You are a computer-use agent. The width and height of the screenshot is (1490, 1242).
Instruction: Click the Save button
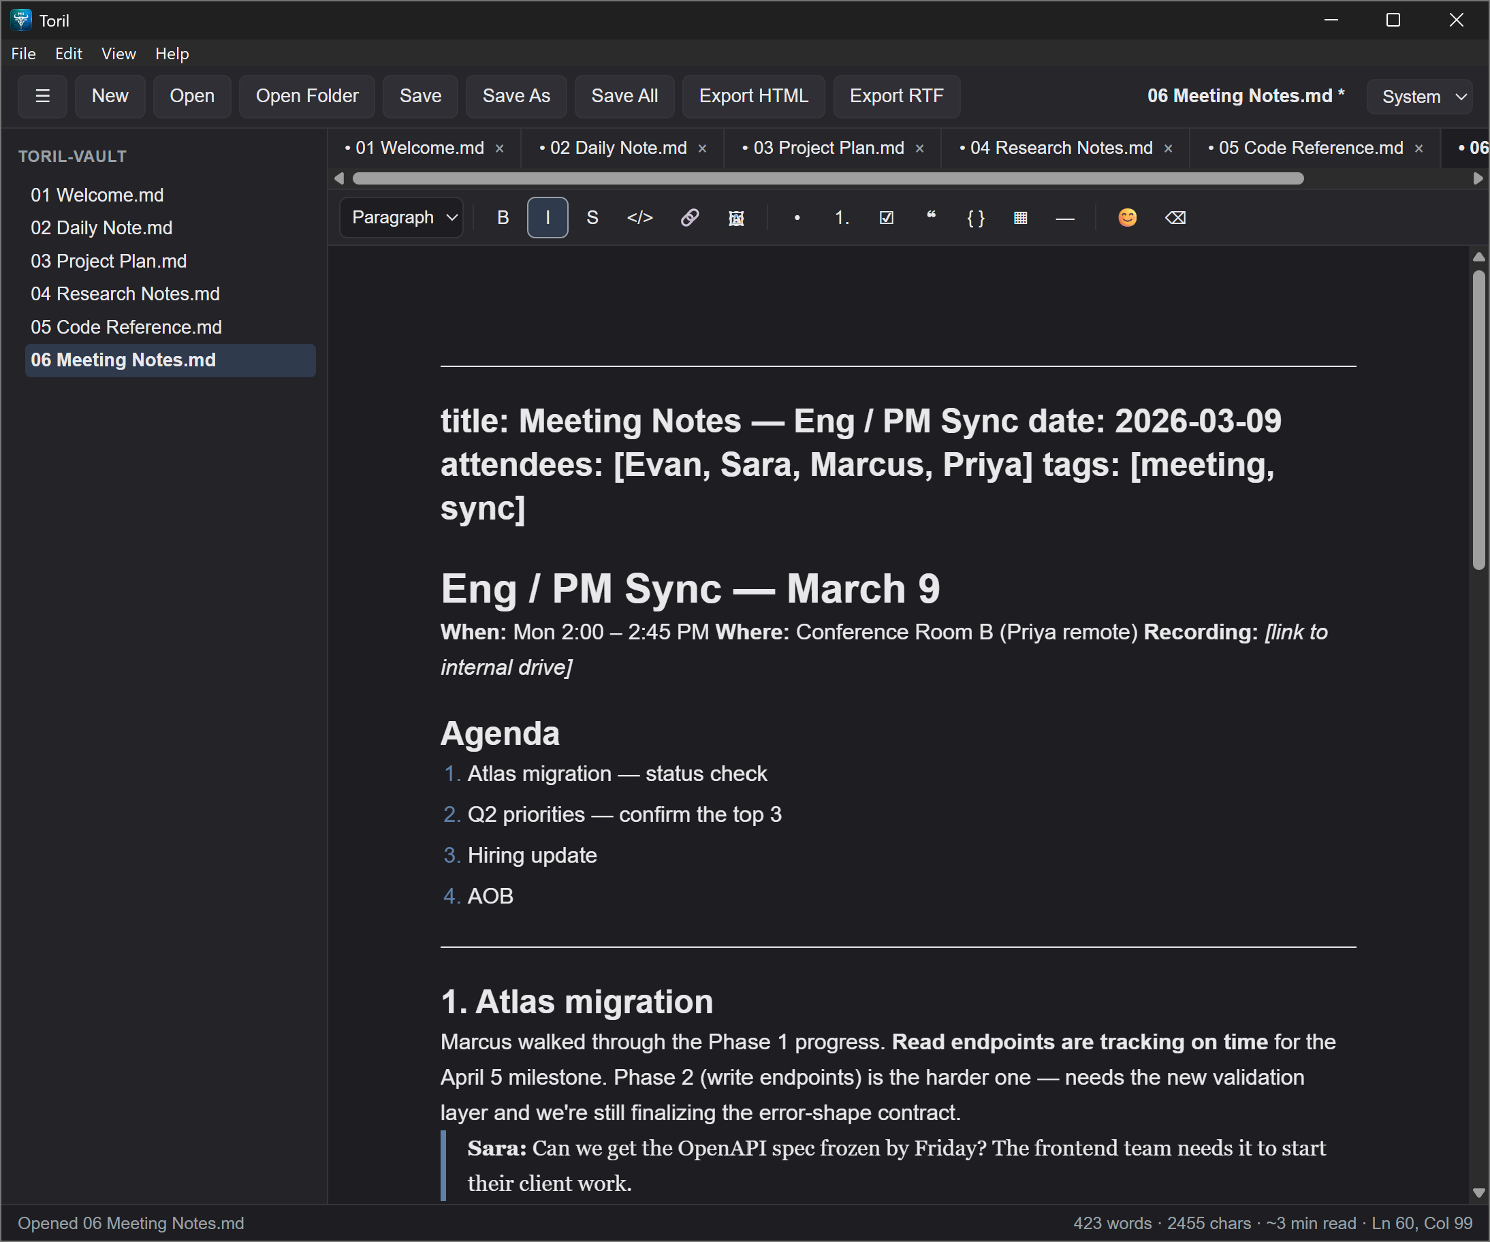pyautogui.click(x=421, y=96)
